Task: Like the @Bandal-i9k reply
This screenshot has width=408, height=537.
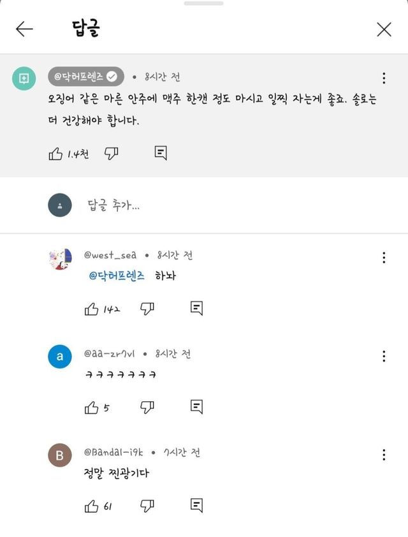Action: (x=92, y=506)
